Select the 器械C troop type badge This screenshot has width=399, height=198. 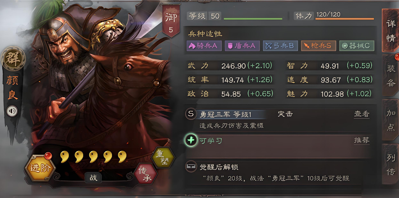pyautogui.click(x=357, y=46)
